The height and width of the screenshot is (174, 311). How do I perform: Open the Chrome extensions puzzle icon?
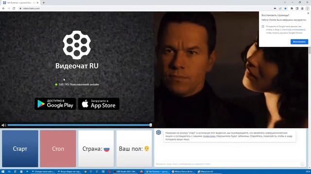click(x=292, y=9)
